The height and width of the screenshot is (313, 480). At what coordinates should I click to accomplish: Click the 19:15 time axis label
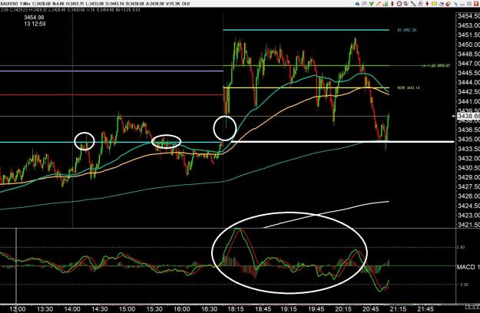(289, 309)
